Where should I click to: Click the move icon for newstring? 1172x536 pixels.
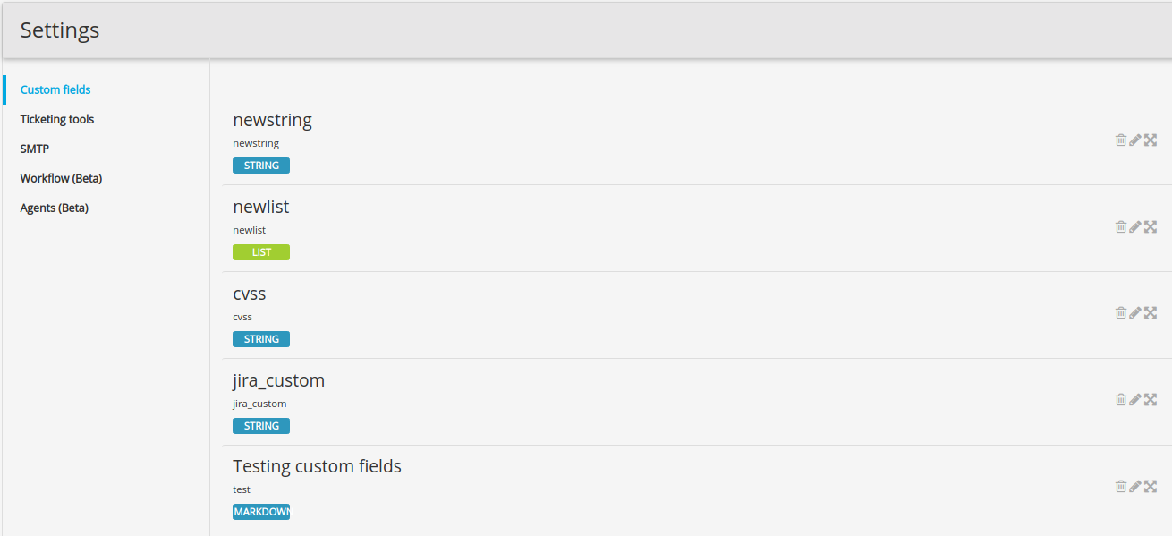pyautogui.click(x=1151, y=140)
